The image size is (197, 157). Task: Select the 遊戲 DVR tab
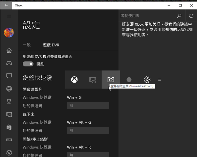click(x=51, y=45)
